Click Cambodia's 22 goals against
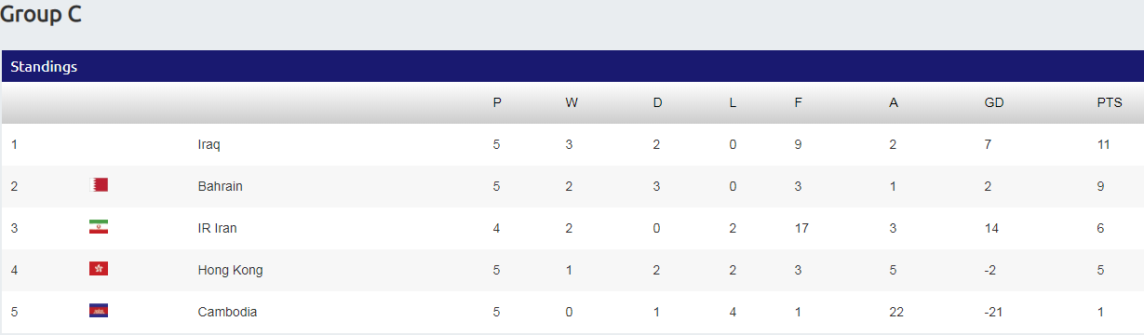The height and width of the screenshot is (335, 1144). pos(896,312)
